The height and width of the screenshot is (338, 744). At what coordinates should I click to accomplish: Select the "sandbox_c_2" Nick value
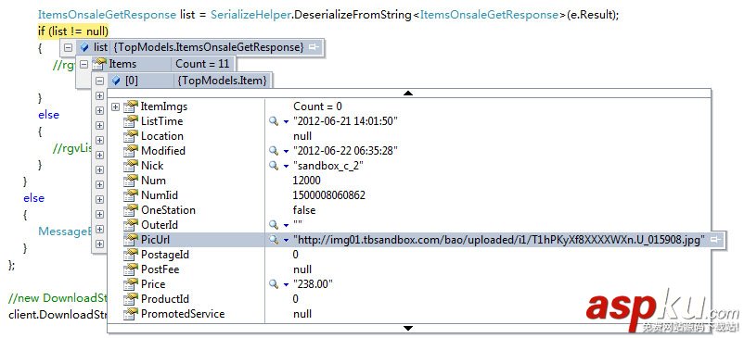[328, 166]
